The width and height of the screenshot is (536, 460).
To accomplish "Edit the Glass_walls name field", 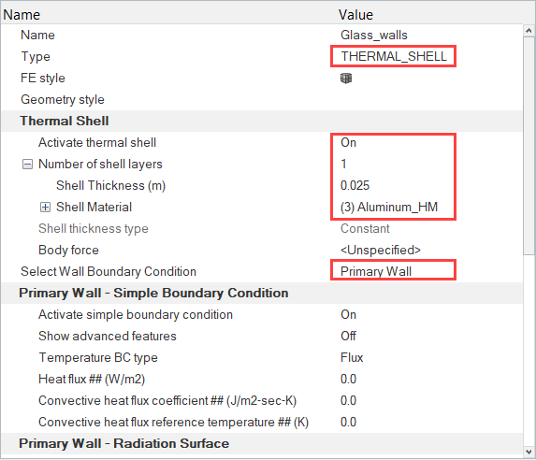I will click(x=374, y=36).
